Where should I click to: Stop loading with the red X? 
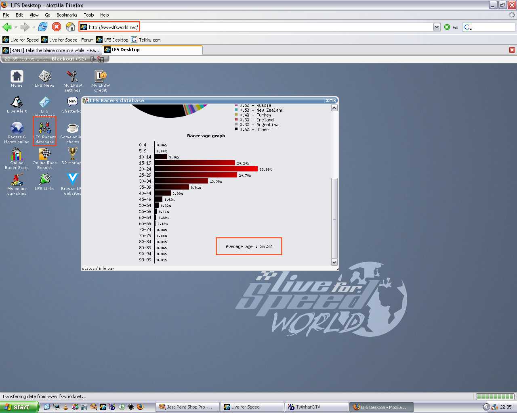tap(57, 27)
